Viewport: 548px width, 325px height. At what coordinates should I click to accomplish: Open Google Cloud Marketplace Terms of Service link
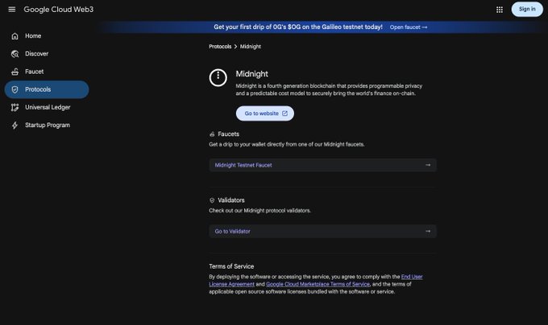(318, 284)
